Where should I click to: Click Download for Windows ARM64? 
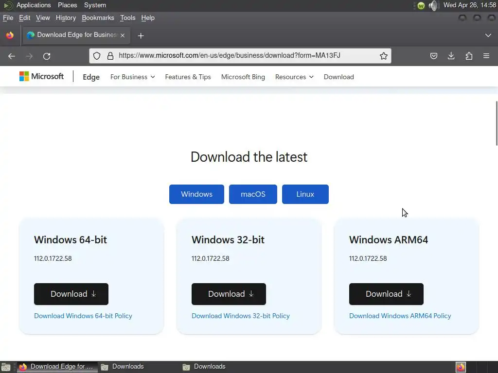tap(386, 294)
